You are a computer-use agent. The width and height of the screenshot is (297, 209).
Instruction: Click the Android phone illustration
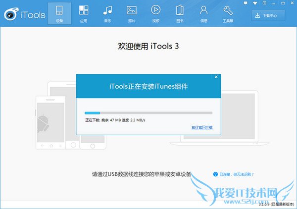click(50, 122)
